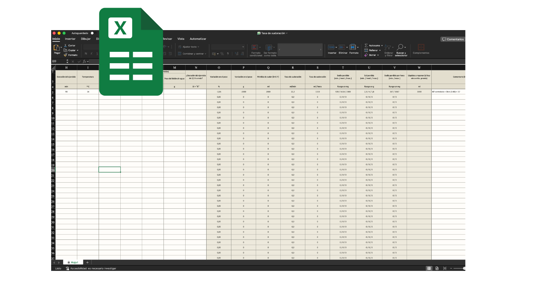The image size is (535, 301).
Task: Add a new sheet with plus button
Action: coord(87,263)
